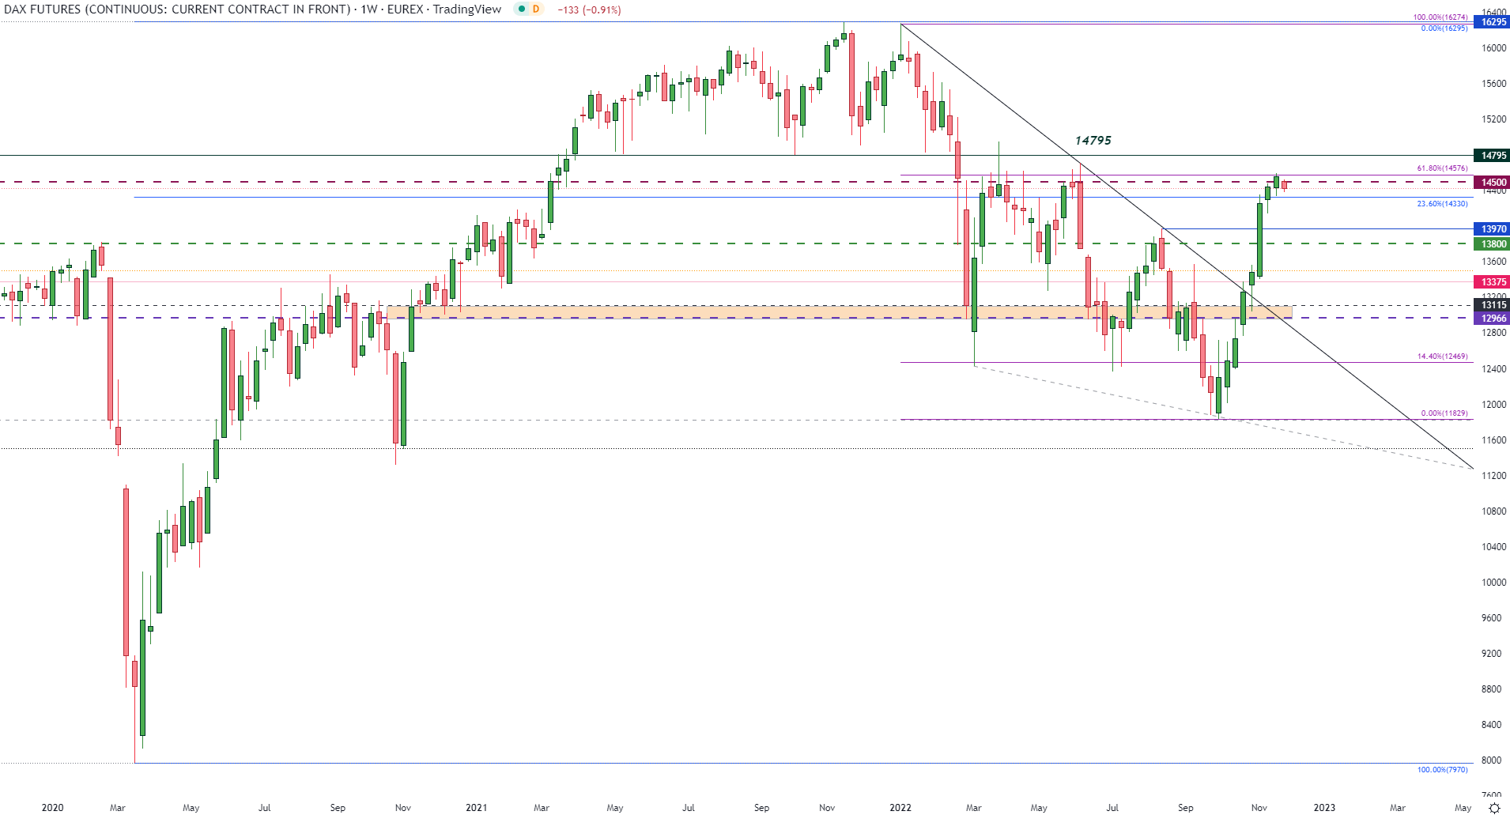Click the 2022 label on time axis
This screenshot has width=1510, height=815.
900,808
